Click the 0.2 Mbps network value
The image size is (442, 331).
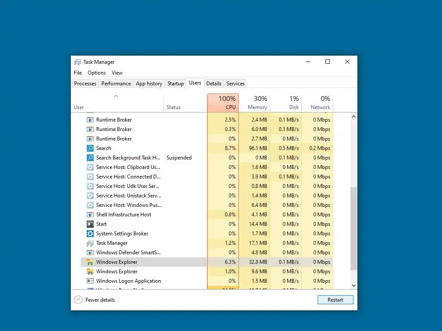click(x=320, y=148)
